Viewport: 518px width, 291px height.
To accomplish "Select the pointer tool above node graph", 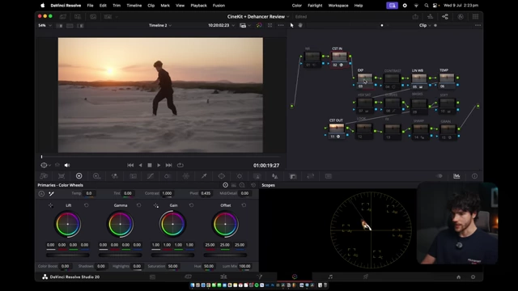I will [291, 25].
